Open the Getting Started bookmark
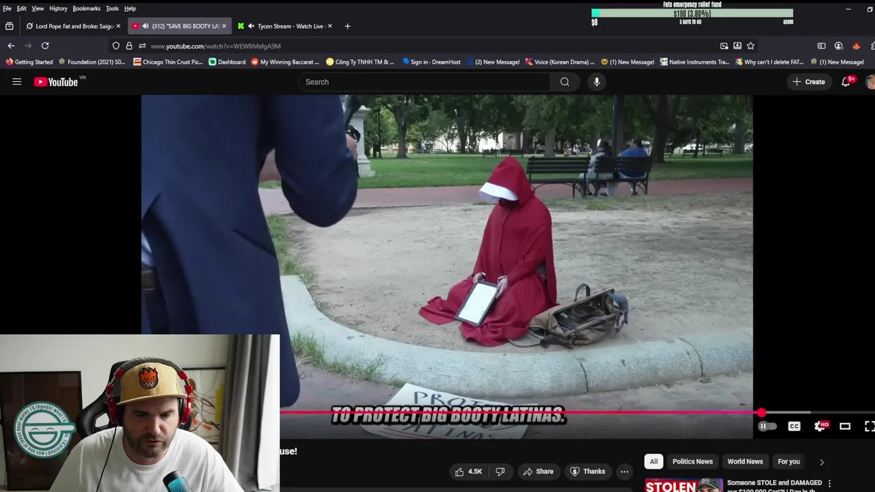 (x=29, y=61)
